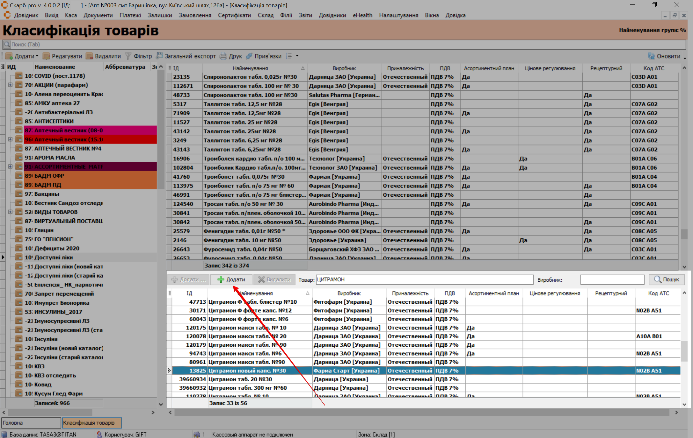Select the Вакцины tree item
The width and height of the screenshot is (693, 438).
pos(47,194)
